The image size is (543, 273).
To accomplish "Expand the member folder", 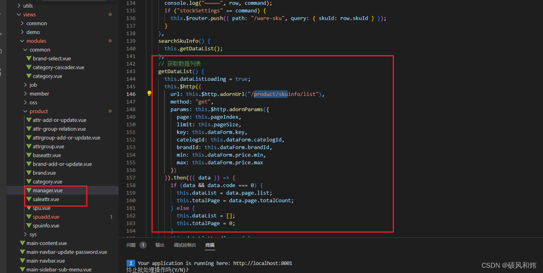I will 25,94.
